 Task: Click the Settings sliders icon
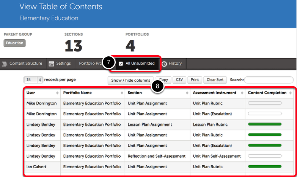(x=51, y=64)
